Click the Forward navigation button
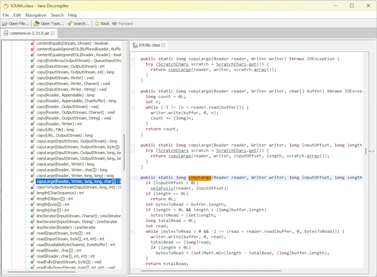The height and width of the screenshot is (277, 377). (123, 24)
